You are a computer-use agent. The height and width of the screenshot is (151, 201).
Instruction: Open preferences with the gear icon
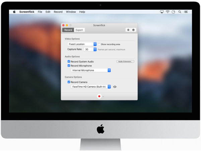(x=128, y=30)
